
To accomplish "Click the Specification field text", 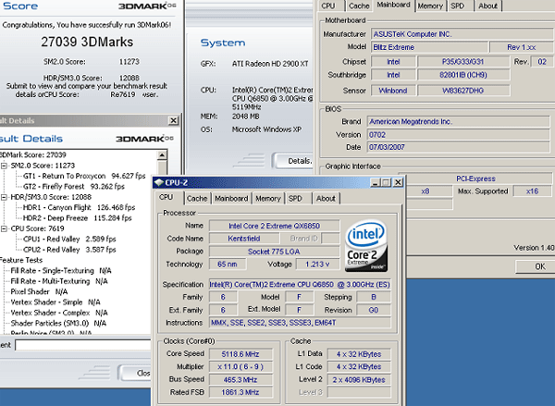I will click(300, 285).
